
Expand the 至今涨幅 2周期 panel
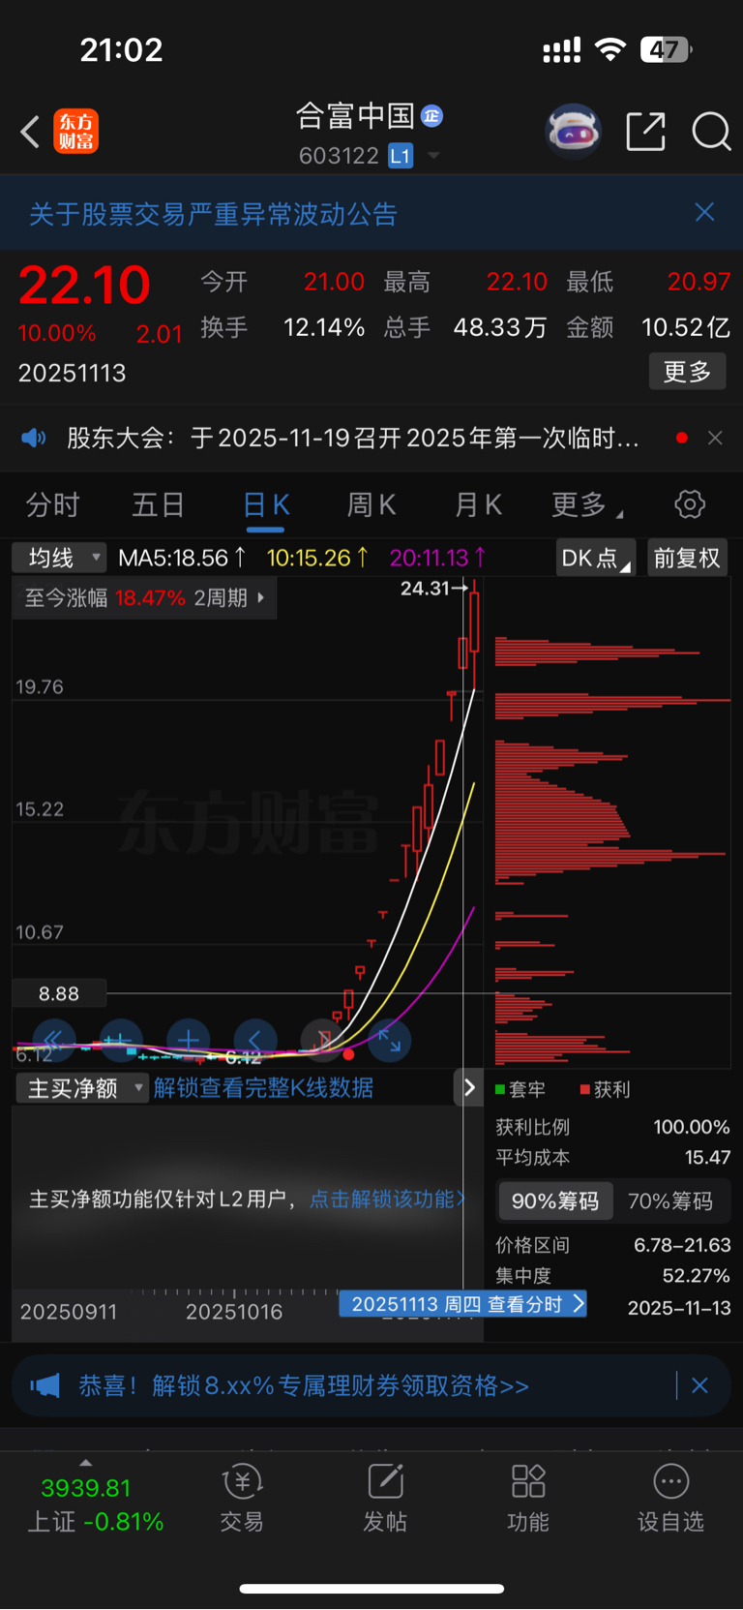144,598
